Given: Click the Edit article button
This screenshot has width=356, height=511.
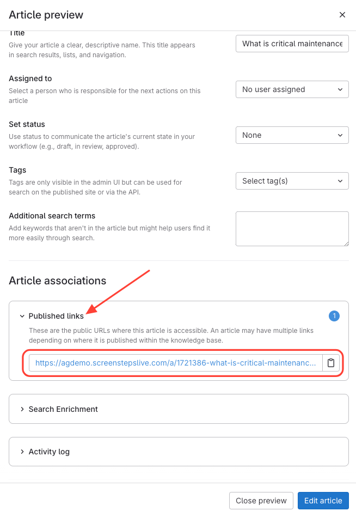Looking at the screenshot, I should pos(323,501).
